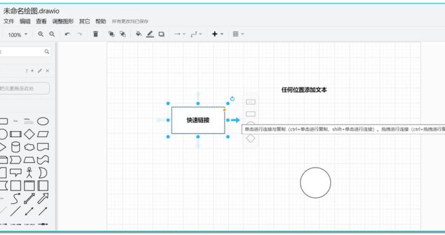Edit scratchpad with the pencil icon
Viewport: 445px width, 235px height.
click(40, 70)
